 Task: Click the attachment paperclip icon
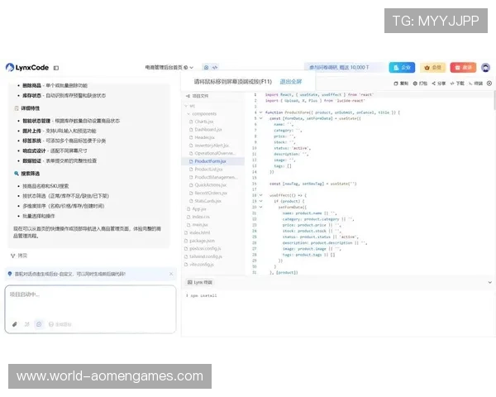pos(15,324)
